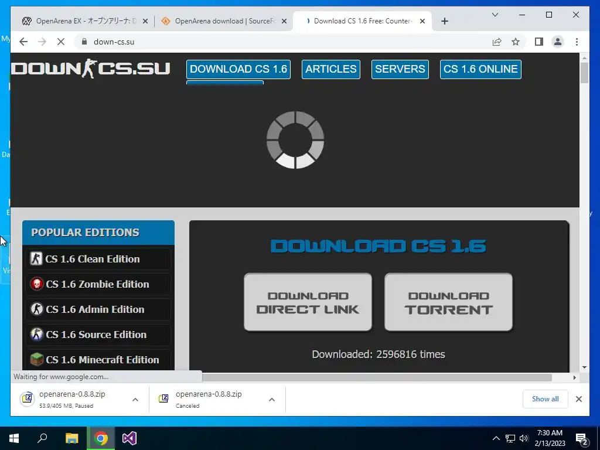Click the horizontal page scrollbar thumb
The height and width of the screenshot is (450, 600).
pyautogui.click(x=377, y=377)
